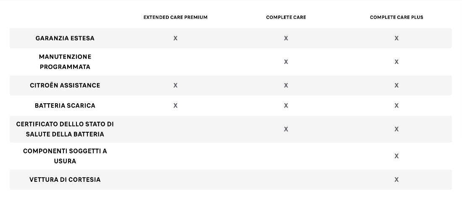This screenshot has width=462, height=199.
Task: Click X for Batteria Scarica under Complete Care
Action: (x=286, y=106)
